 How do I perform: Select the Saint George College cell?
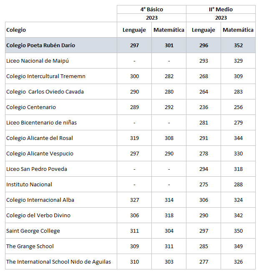(33, 231)
